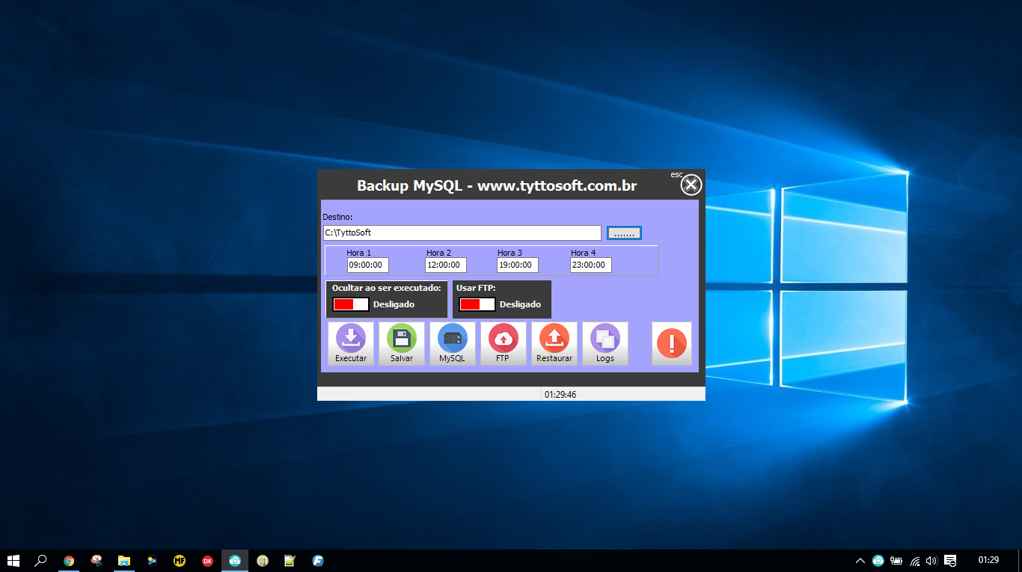
Task: Open Google Chrome from the taskbar
Action: tap(69, 560)
